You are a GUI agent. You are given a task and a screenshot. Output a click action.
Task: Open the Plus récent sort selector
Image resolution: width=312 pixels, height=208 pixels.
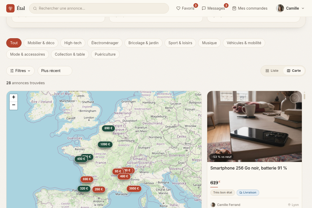click(55, 71)
